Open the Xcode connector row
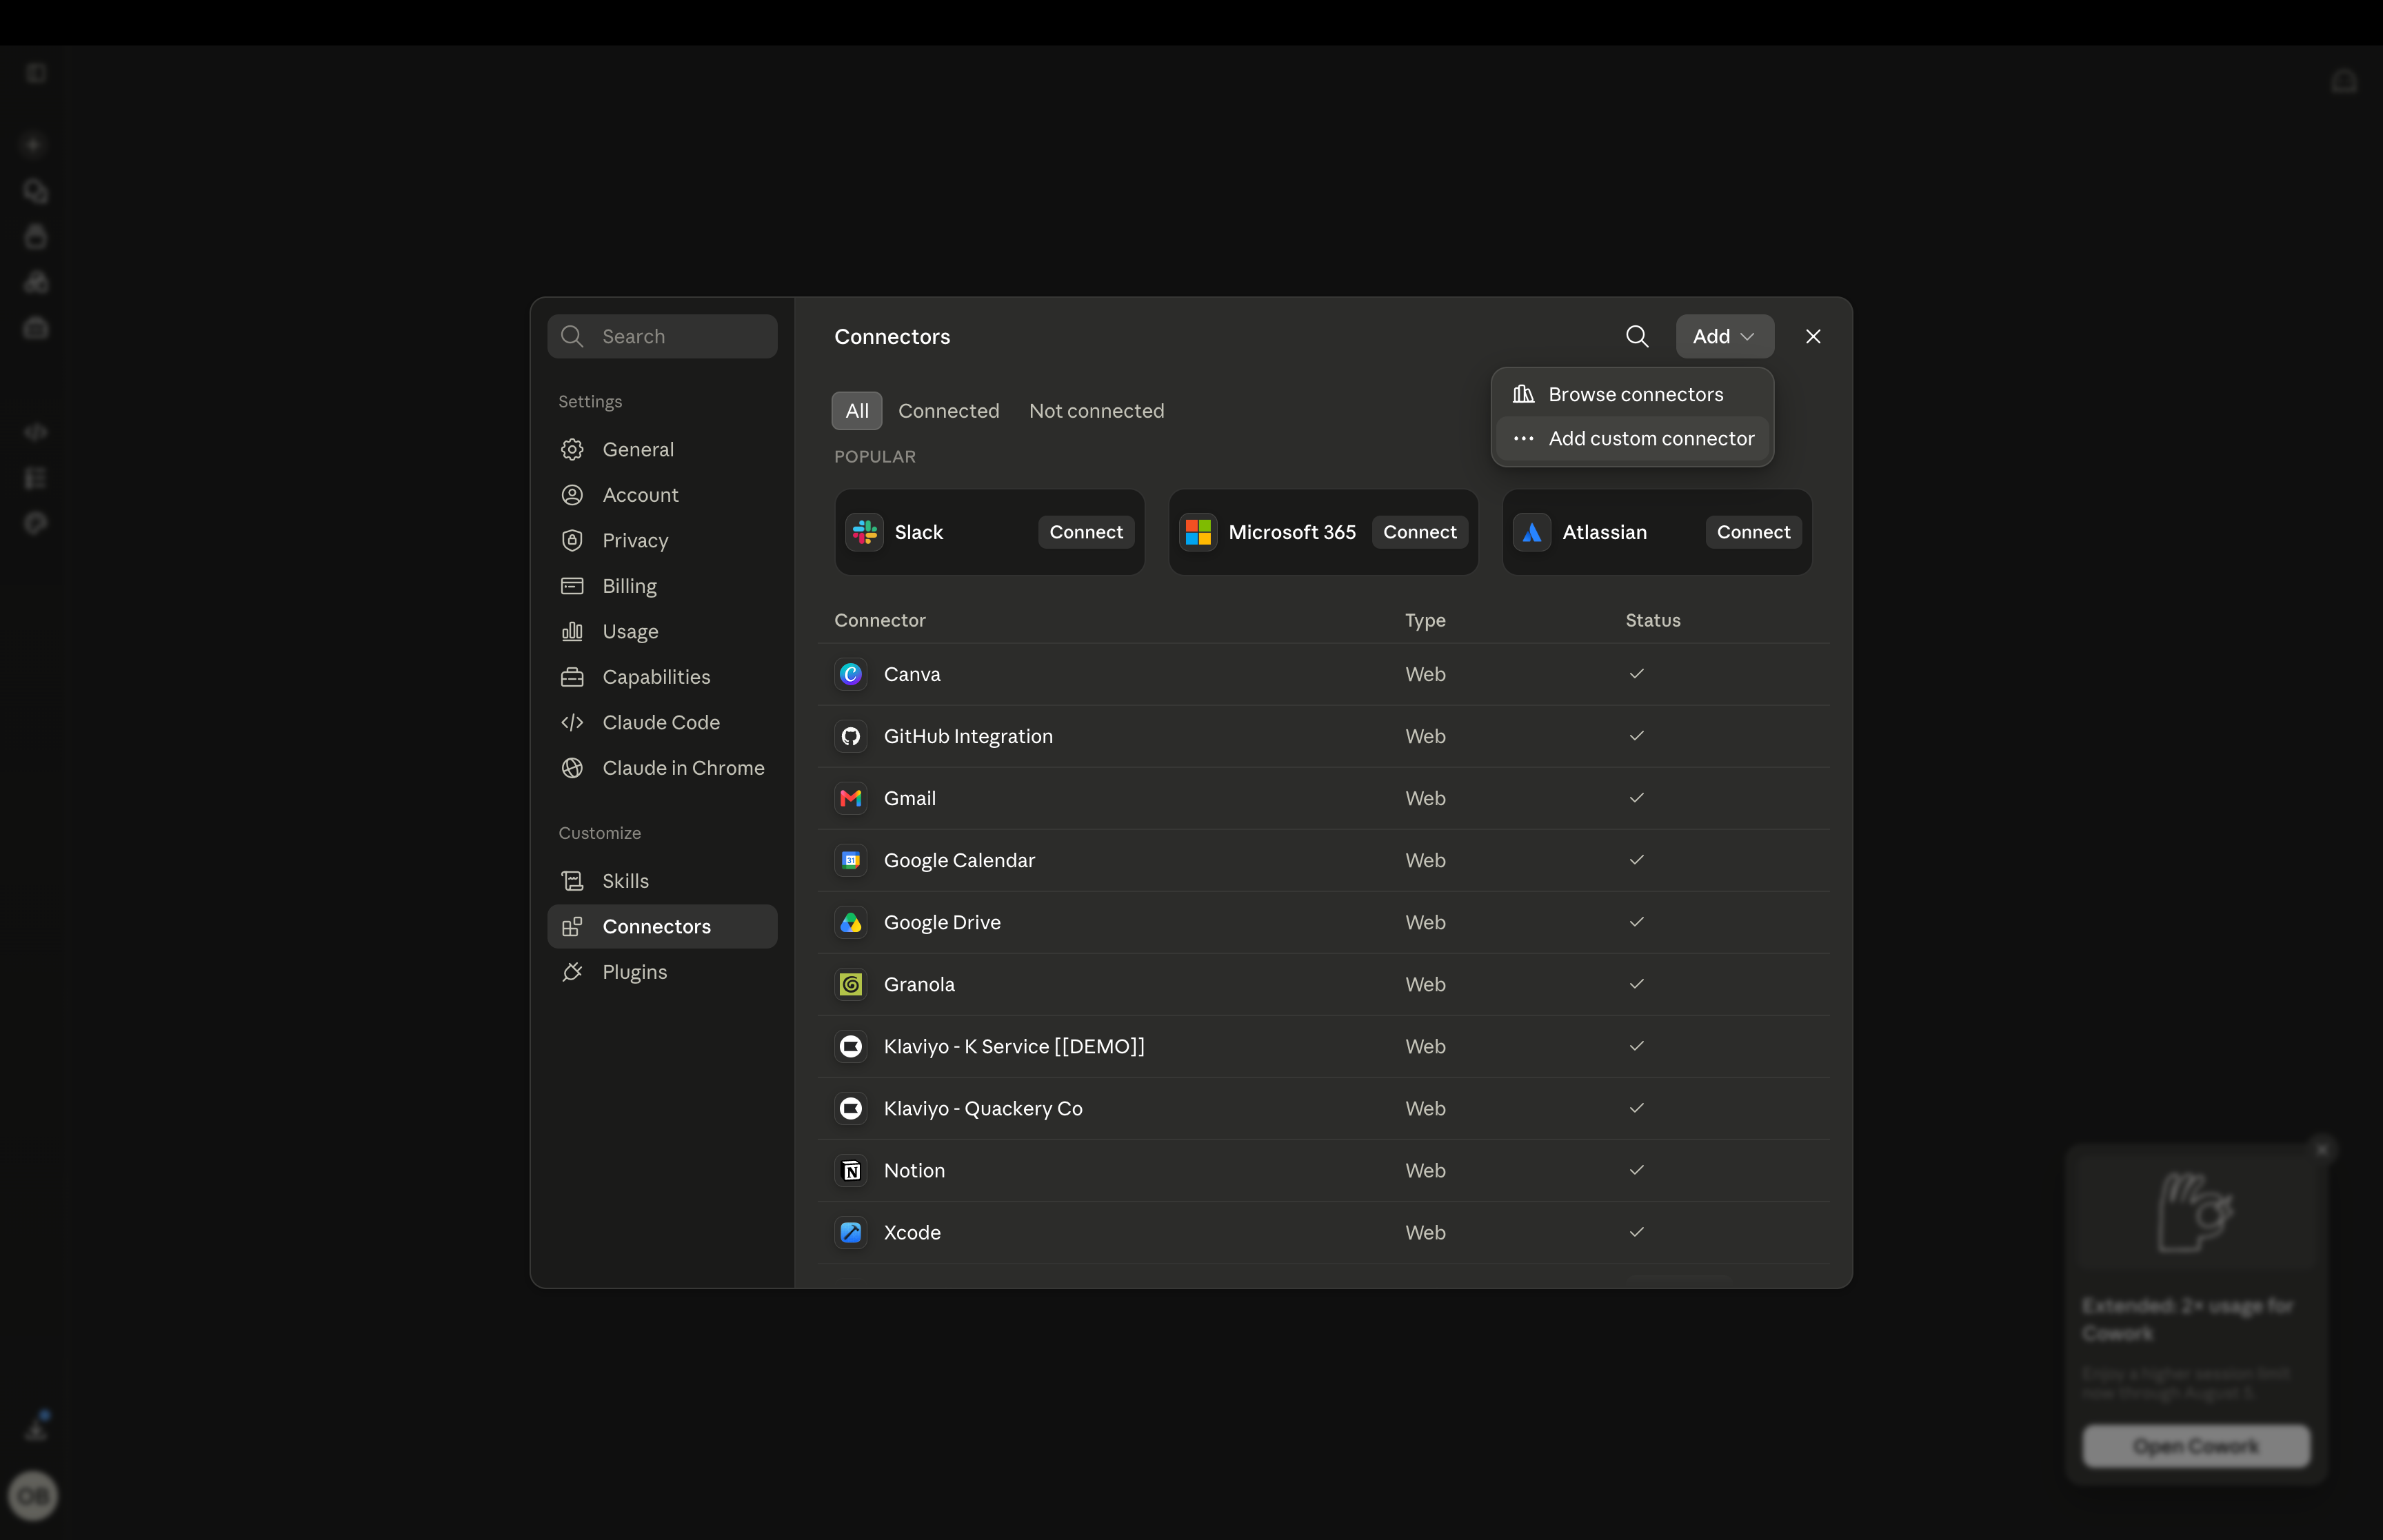The height and width of the screenshot is (1540, 2383). (1324, 1232)
